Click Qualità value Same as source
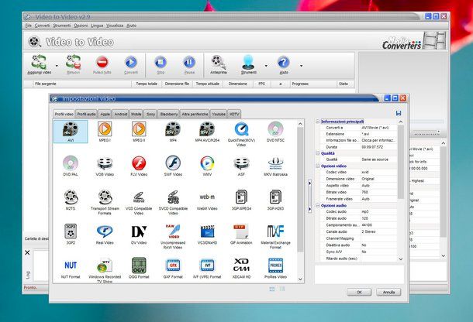 pyautogui.click(x=379, y=159)
